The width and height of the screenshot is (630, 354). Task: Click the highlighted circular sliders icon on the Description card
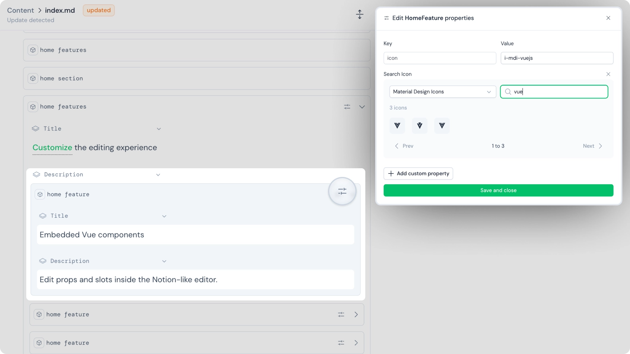coord(342,191)
